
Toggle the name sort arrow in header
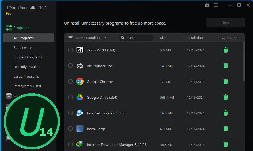(105, 38)
